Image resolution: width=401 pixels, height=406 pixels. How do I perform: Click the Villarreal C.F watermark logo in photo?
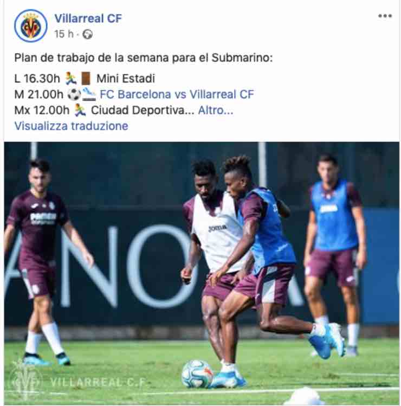[x=77, y=382]
